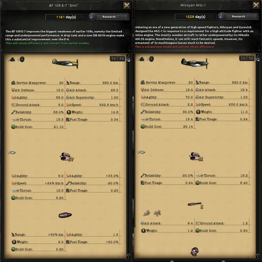Viewport: 262px width, 262px height.
Task: Click the drop tank module icon
Action: point(65,215)
